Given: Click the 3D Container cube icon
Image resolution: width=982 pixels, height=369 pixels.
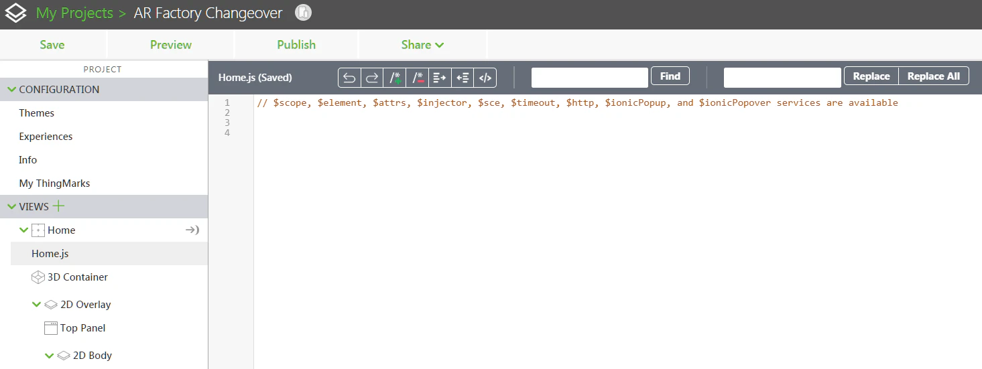Looking at the screenshot, I should coord(38,277).
